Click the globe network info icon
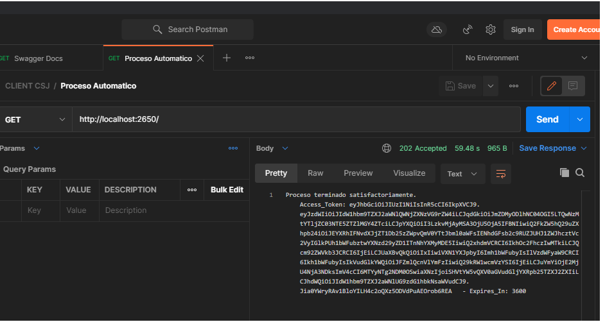 point(387,148)
